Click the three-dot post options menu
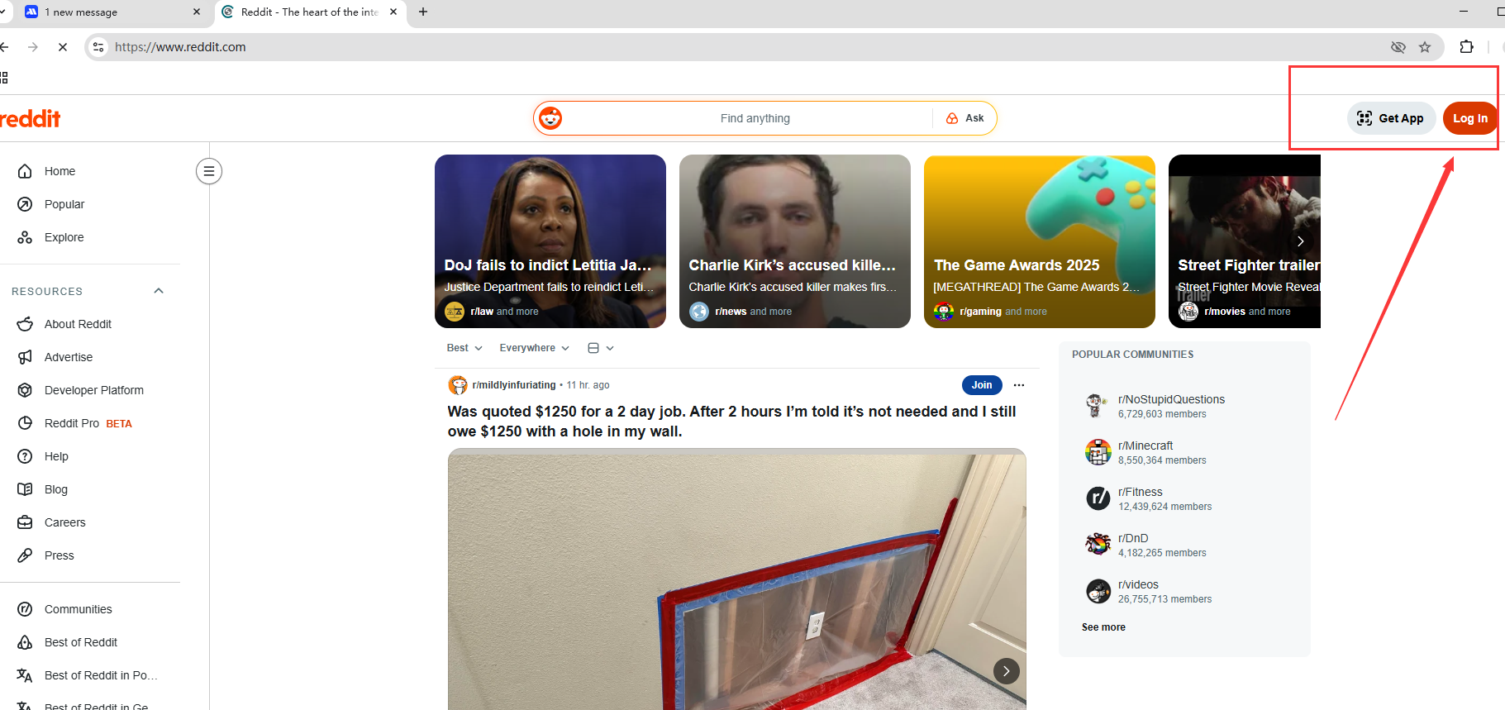The image size is (1505, 710). [x=1019, y=385]
